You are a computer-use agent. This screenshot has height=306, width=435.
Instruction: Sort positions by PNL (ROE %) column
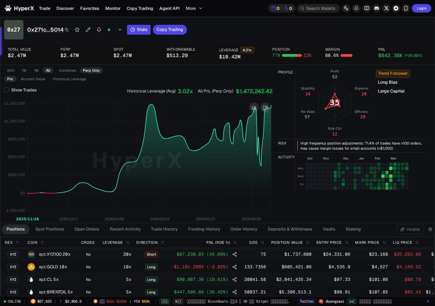tap(235, 243)
